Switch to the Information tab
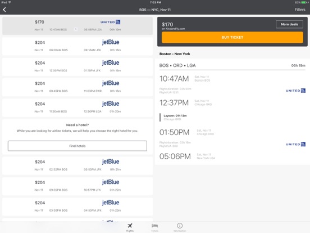310x233 pixels. 180,227
